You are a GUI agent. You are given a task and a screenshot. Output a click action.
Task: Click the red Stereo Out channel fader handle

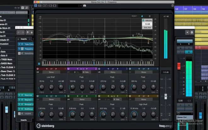click(x=179, y=66)
